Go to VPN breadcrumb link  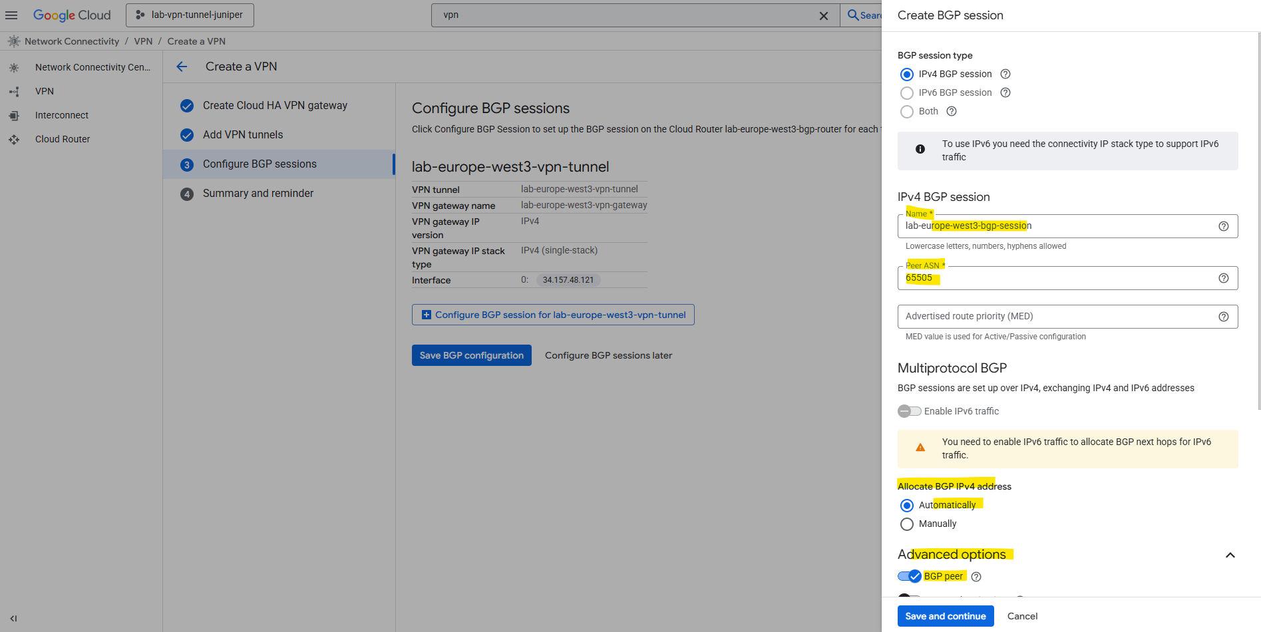[x=143, y=41]
